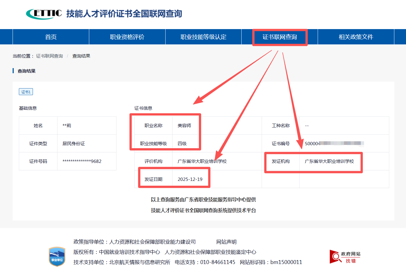The height and width of the screenshot is (267, 406).
Task: Select the 证书1 tab
Action: [x=26, y=92]
